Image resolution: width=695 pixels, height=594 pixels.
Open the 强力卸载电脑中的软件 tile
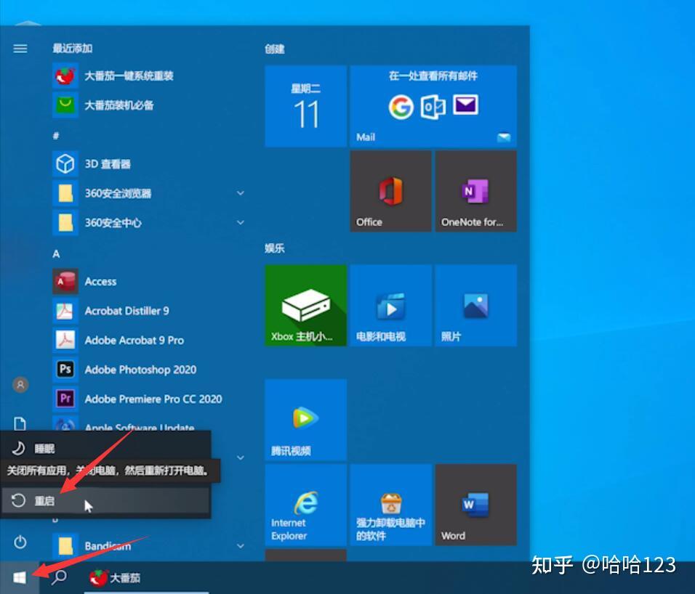[x=390, y=505]
